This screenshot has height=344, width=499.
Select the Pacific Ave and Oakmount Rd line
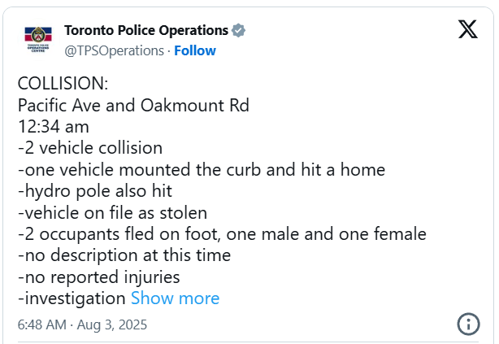(x=133, y=106)
